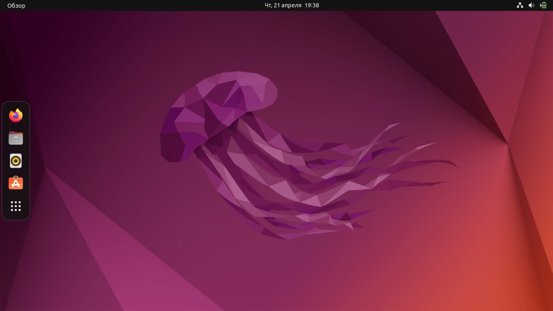553x311 pixels.
Task: Open the calendar via clock Чт, 21 апреля 19:38
Action: tap(292, 6)
